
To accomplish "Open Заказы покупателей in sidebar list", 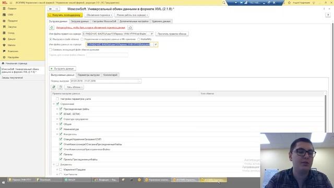I will 12,78.
